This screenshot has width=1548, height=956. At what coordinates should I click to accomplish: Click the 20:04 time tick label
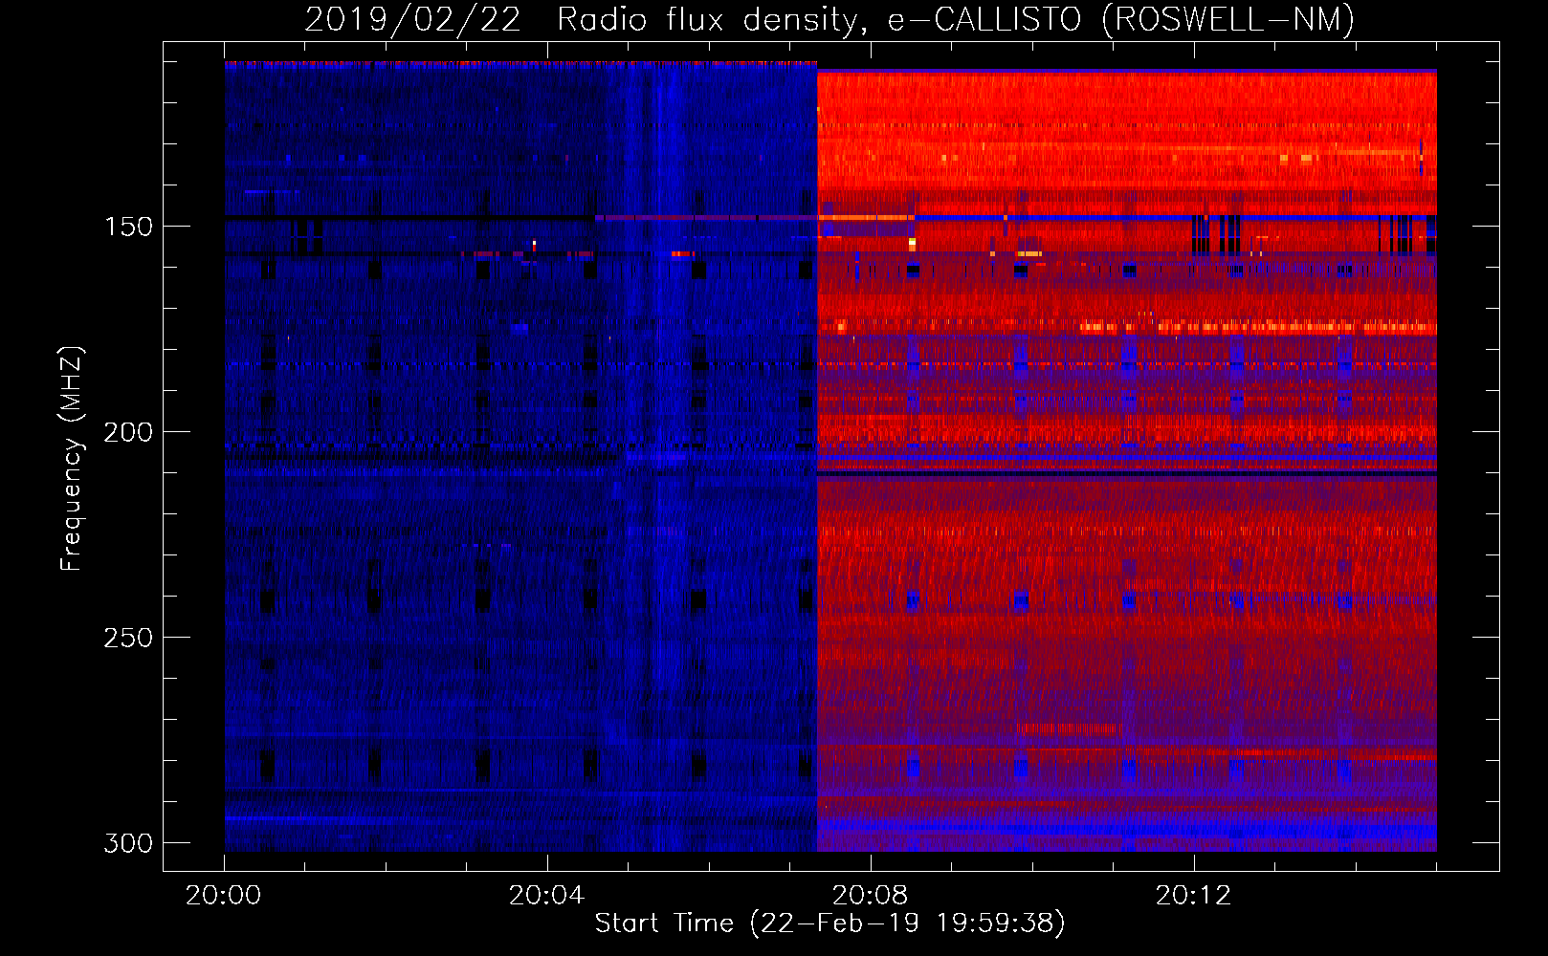[546, 896]
